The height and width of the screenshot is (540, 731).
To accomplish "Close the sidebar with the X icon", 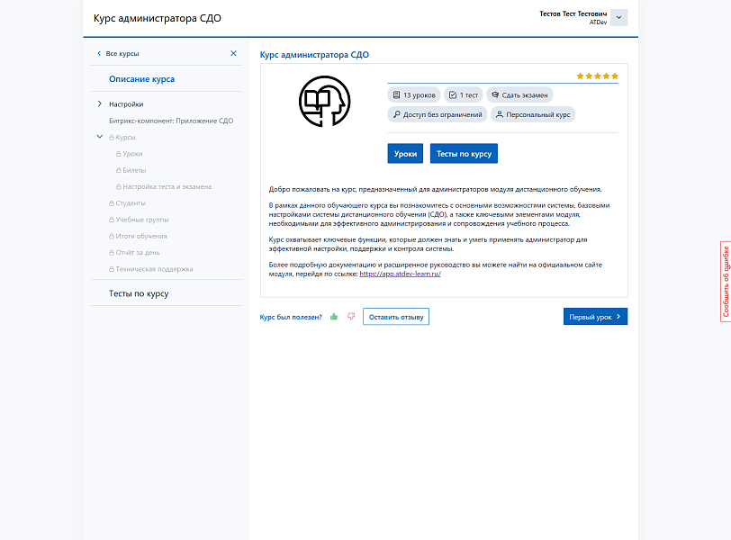I will (x=233, y=54).
